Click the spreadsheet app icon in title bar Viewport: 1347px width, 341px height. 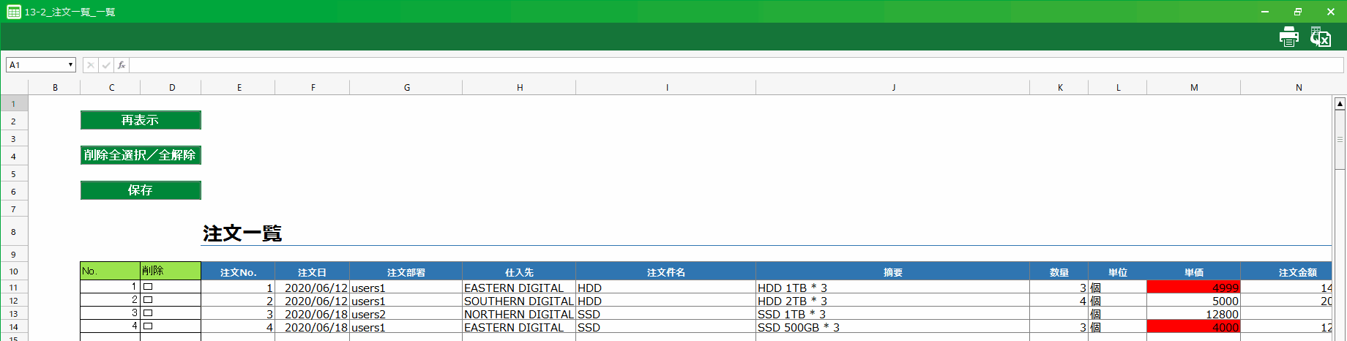(13, 12)
